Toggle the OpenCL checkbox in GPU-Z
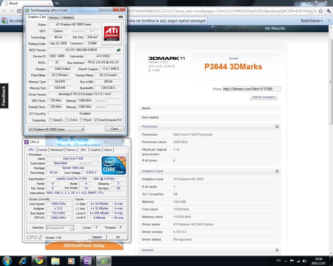Viewport: 333px width, 266px height. click(51, 120)
